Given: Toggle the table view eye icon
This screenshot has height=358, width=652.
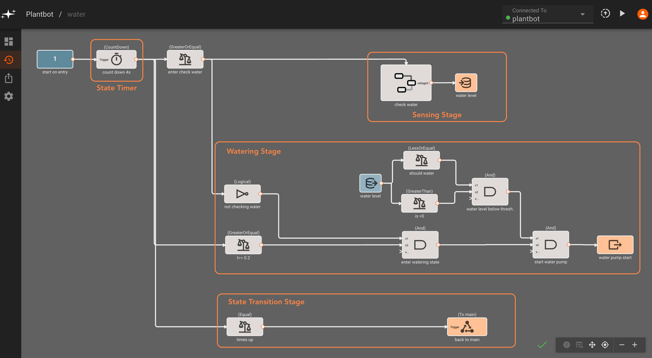Looking at the screenshot, I should click(x=579, y=345).
